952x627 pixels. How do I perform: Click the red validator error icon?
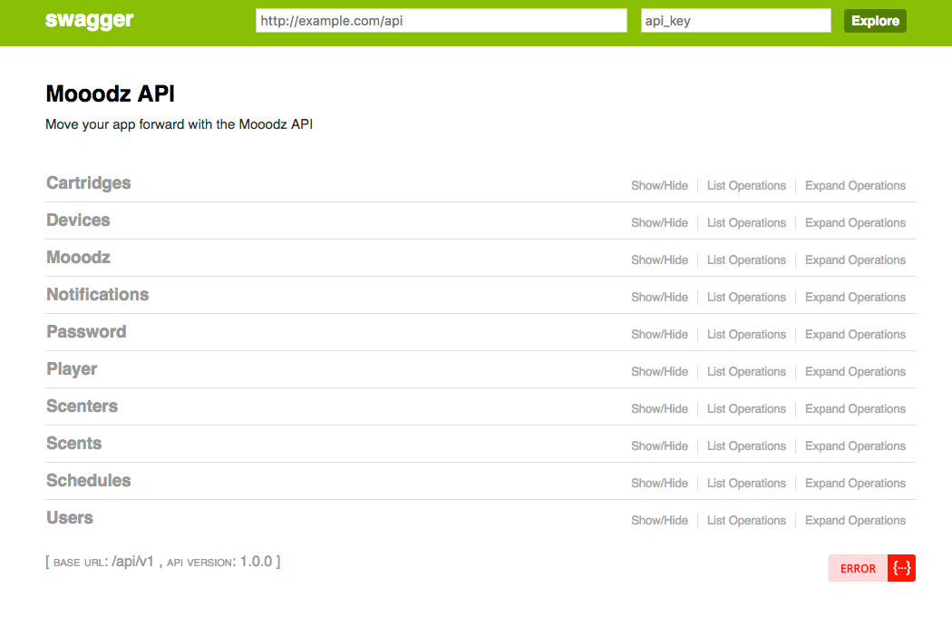click(x=901, y=568)
